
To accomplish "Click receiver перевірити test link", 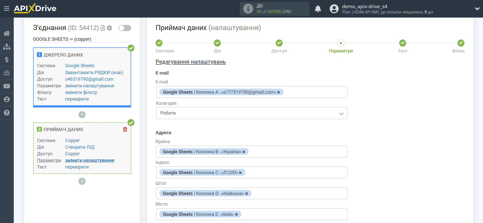I will (x=77, y=167).
